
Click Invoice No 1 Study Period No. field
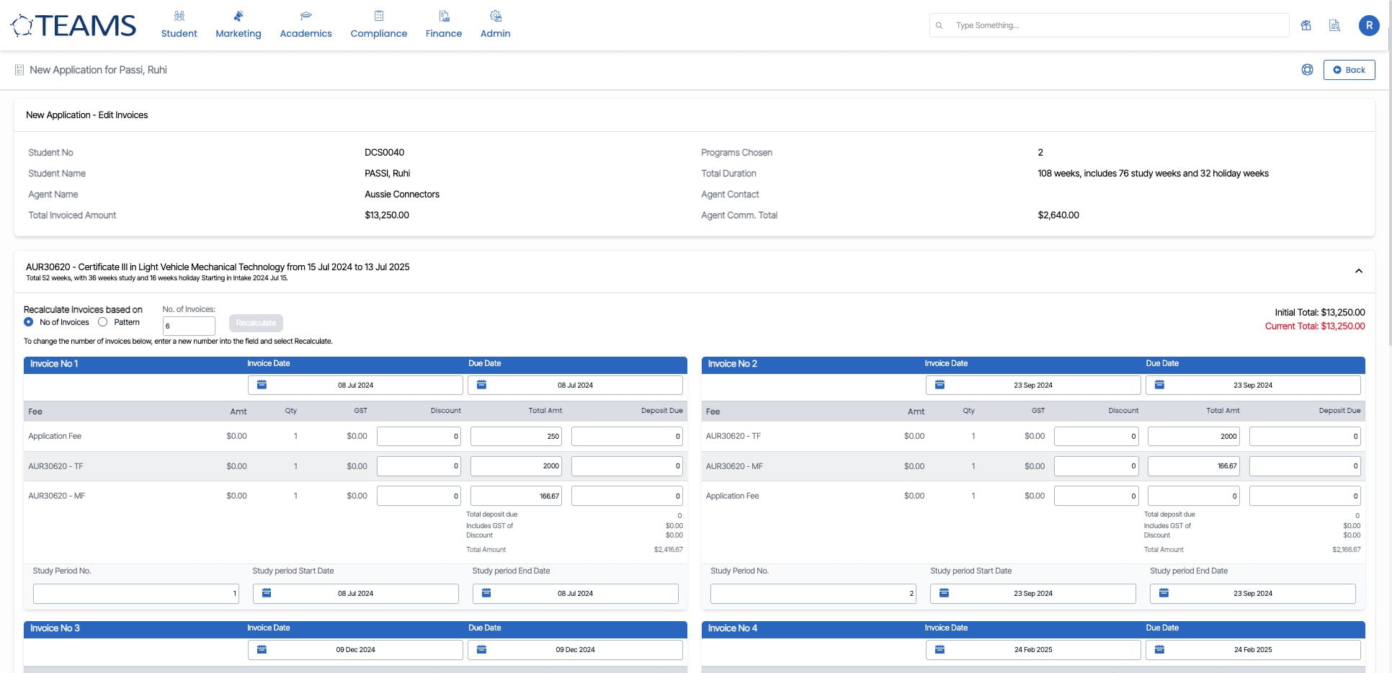click(136, 593)
